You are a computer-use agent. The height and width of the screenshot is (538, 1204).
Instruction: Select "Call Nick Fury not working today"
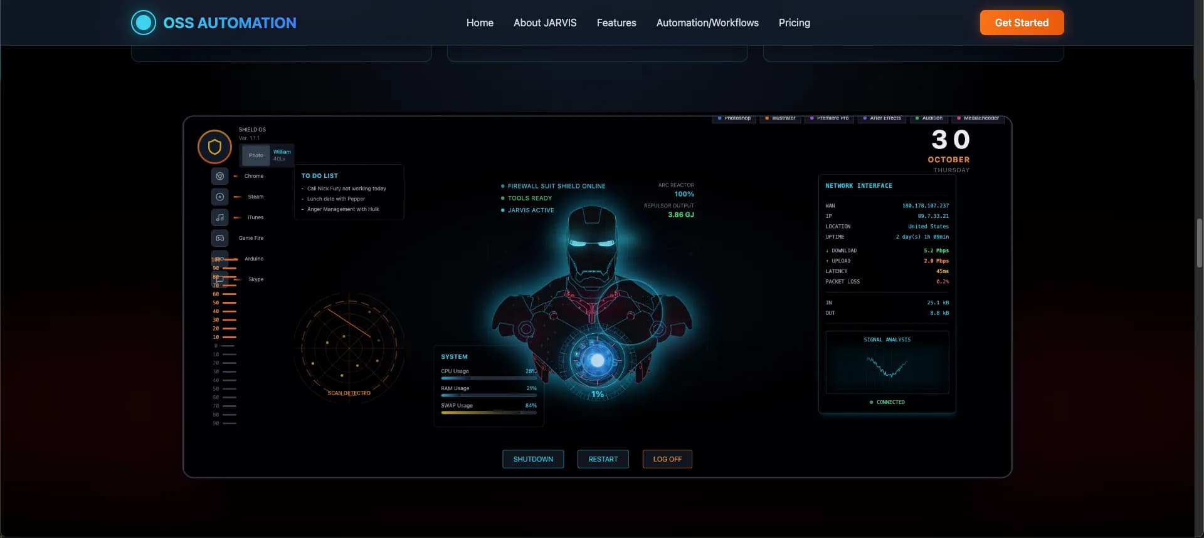coord(346,189)
